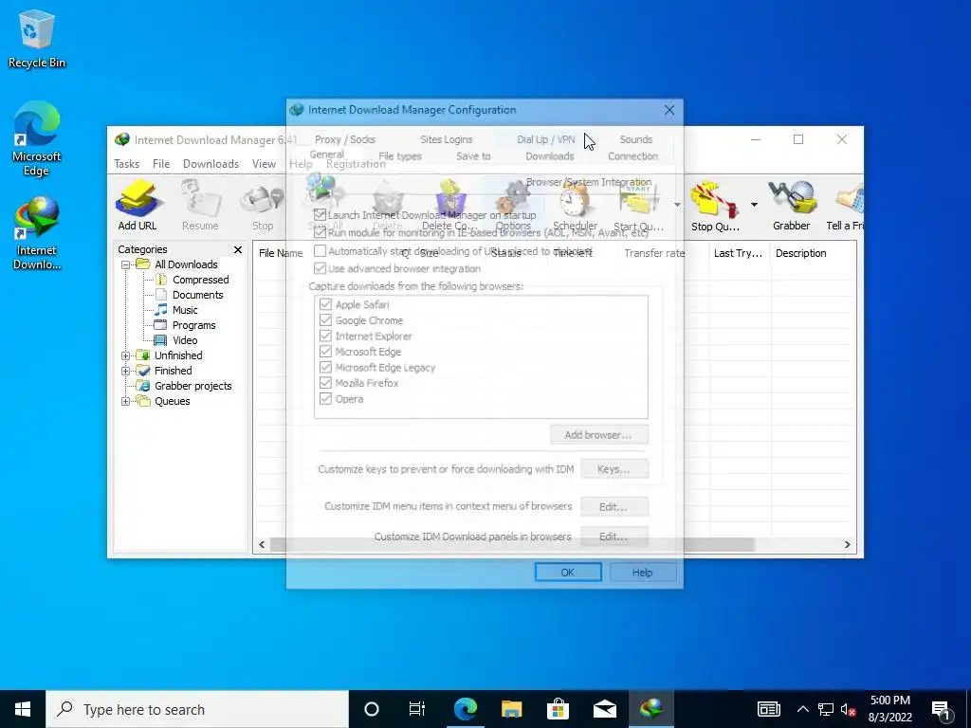Click the muted volume tray icon
This screenshot has width=971, height=728.
pos(848,709)
